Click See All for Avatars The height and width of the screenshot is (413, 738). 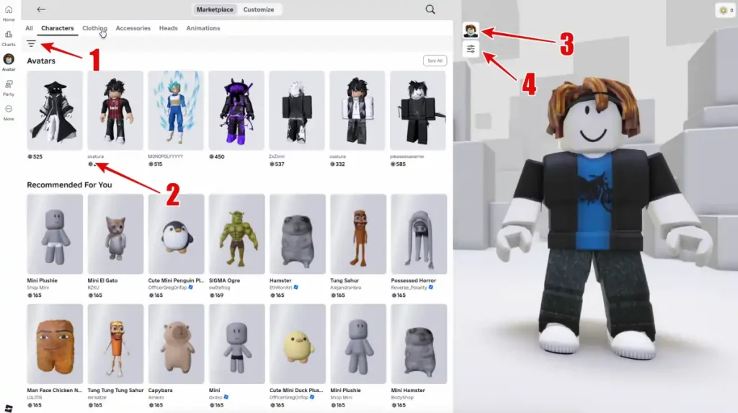point(435,61)
